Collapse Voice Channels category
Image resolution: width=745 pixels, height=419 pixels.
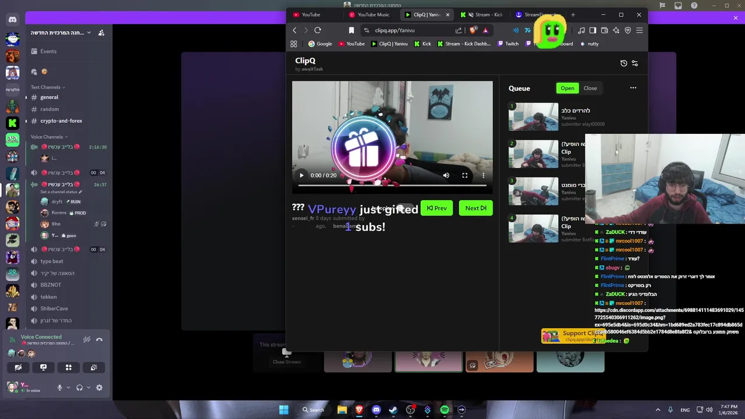49,137
